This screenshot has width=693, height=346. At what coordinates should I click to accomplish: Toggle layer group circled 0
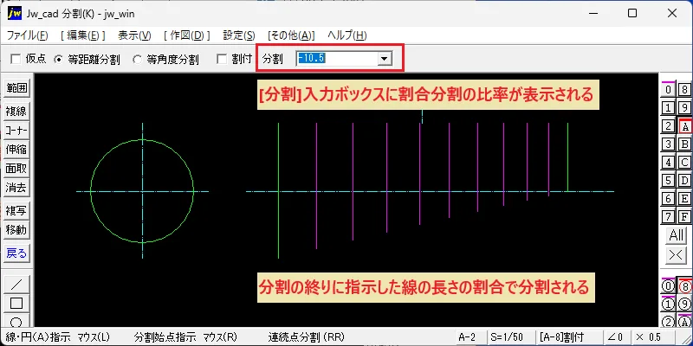click(x=668, y=286)
